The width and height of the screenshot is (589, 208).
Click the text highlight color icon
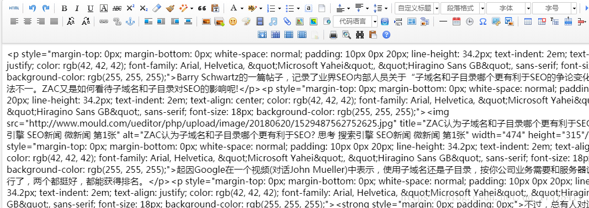tap(252, 8)
